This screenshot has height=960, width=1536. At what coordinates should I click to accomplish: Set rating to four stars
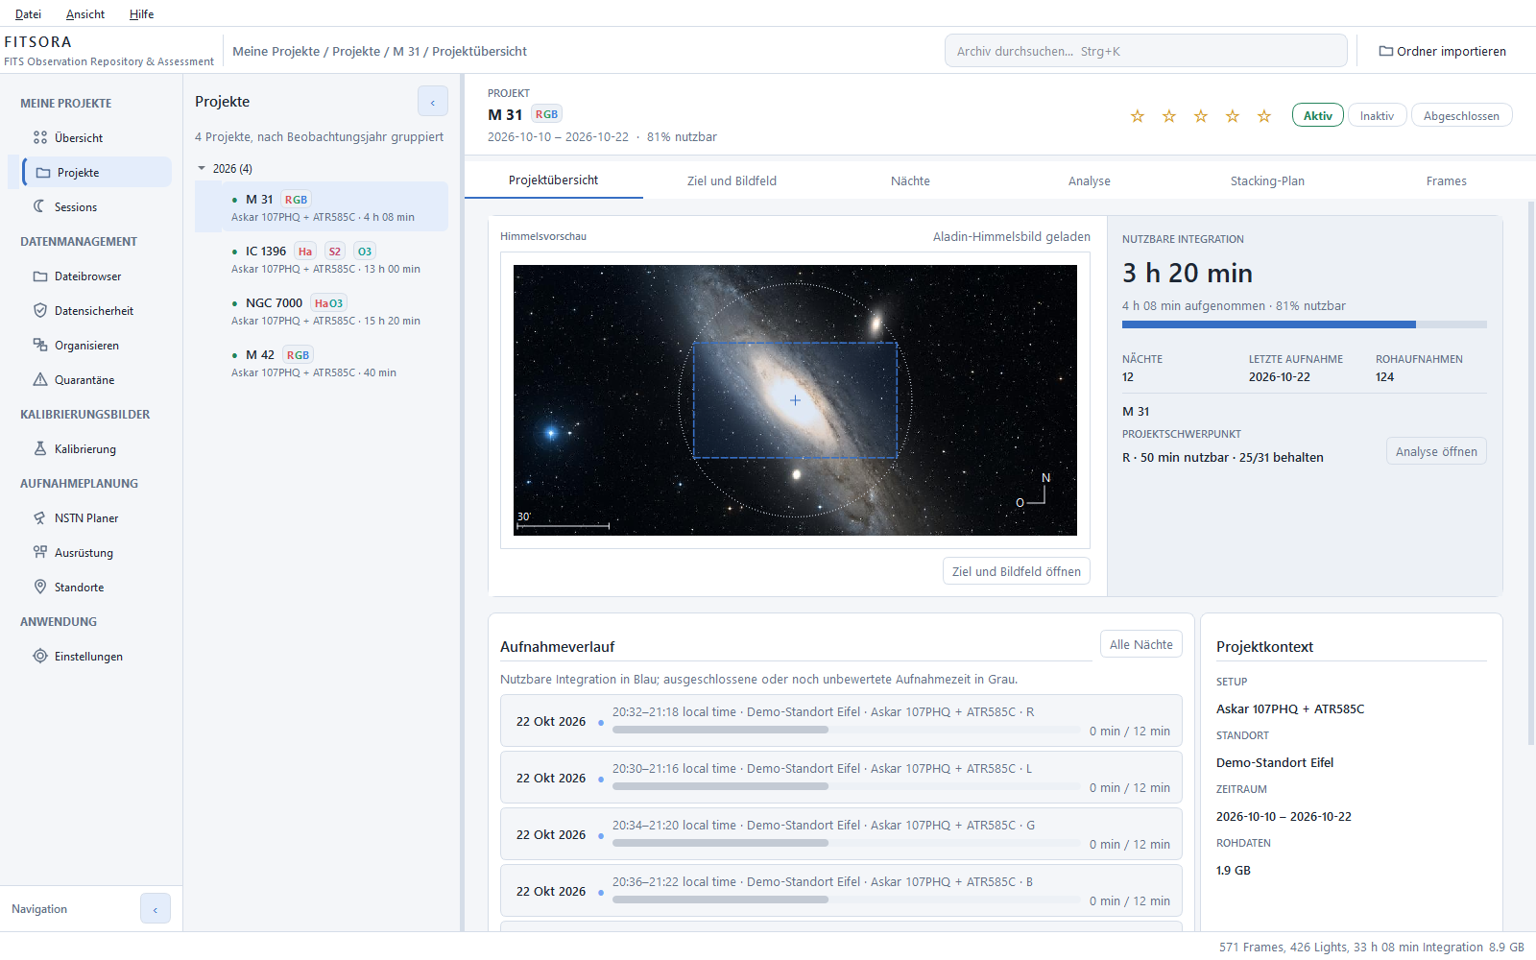[x=1233, y=116]
